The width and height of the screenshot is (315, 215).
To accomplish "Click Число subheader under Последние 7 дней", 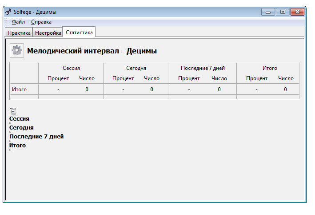I will pos(219,78).
